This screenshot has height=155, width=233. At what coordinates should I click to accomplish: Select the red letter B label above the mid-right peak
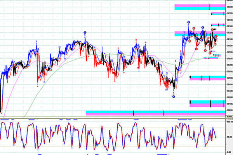click(x=136, y=40)
